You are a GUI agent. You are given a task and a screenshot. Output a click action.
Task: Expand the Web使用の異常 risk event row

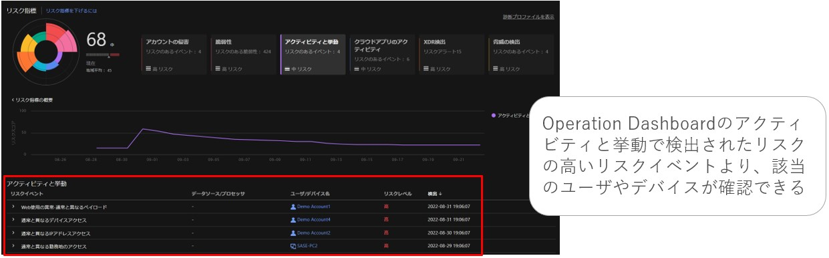(13, 207)
